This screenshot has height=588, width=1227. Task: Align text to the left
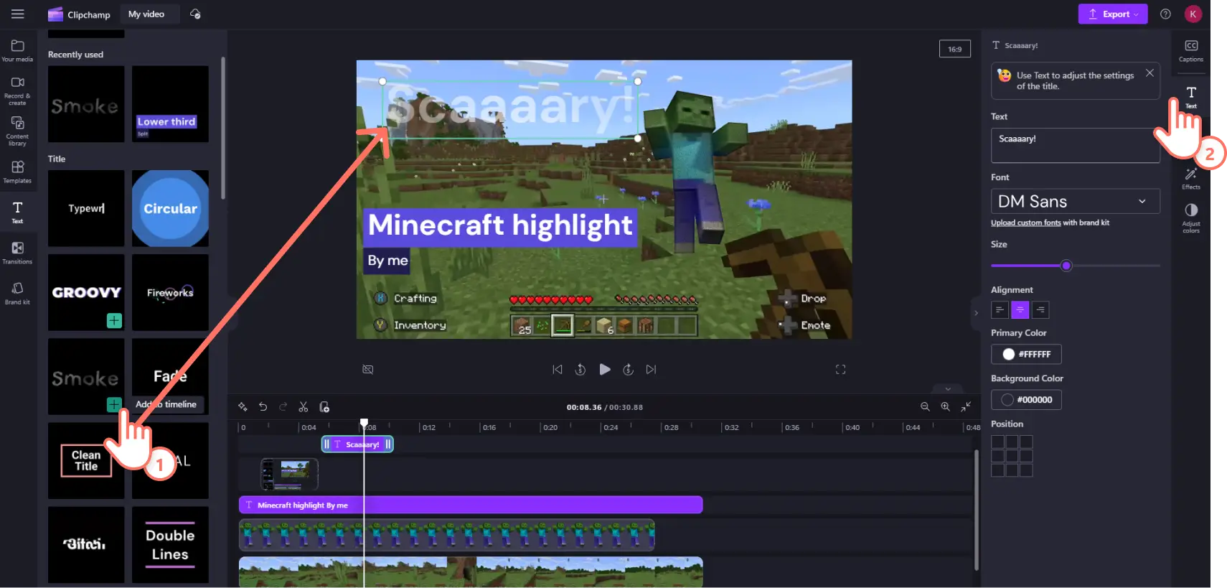(x=1000, y=309)
